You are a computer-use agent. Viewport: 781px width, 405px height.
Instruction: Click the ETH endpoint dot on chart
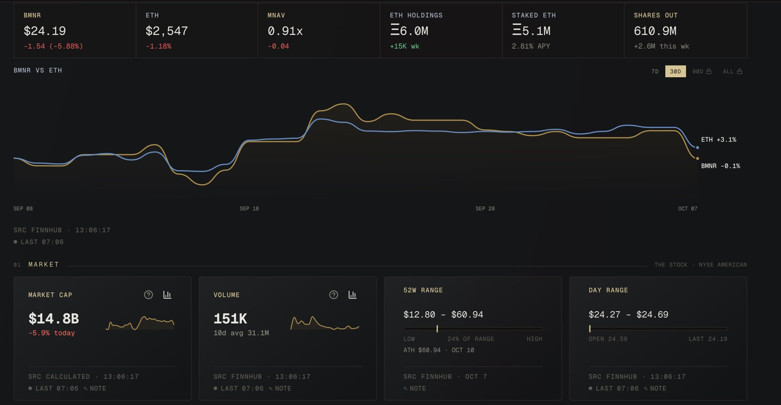click(697, 148)
